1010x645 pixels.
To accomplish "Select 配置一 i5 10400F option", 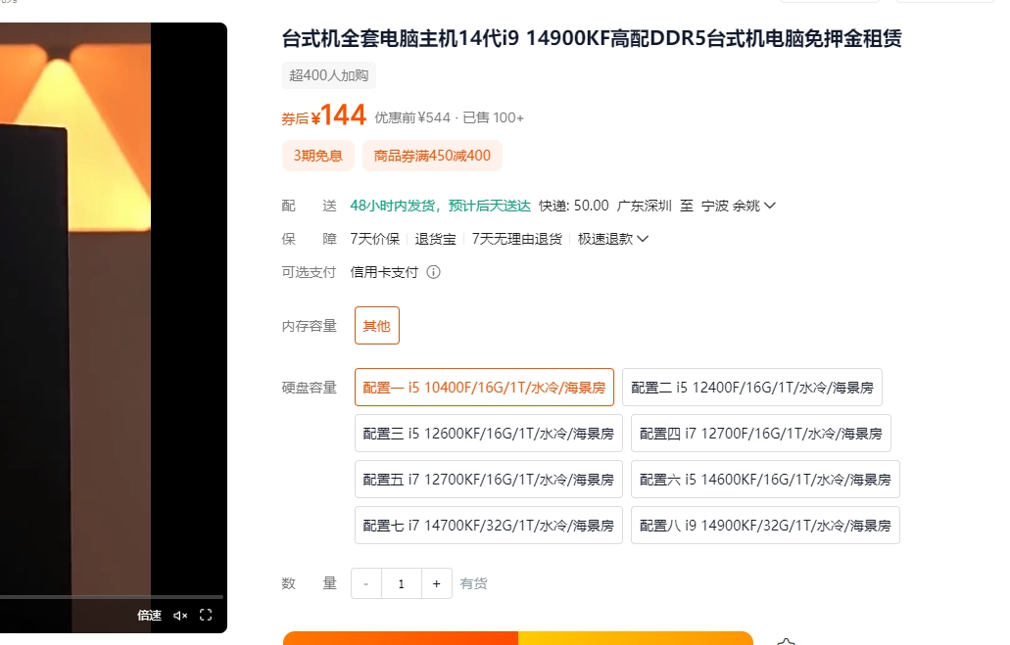I will point(484,388).
